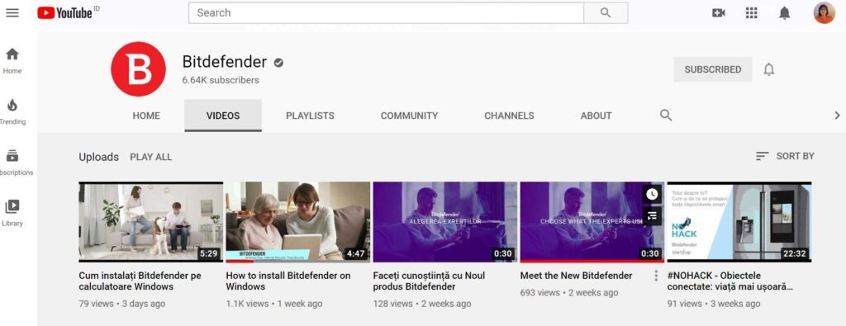The width and height of the screenshot is (846, 326).
Task: Open the create video camera icon
Action: pyautogui.click(x=718, y=13)
